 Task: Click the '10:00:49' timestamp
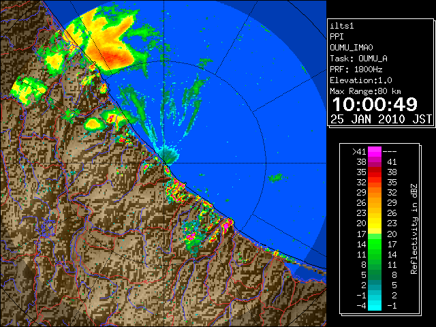tap(375, 104)
